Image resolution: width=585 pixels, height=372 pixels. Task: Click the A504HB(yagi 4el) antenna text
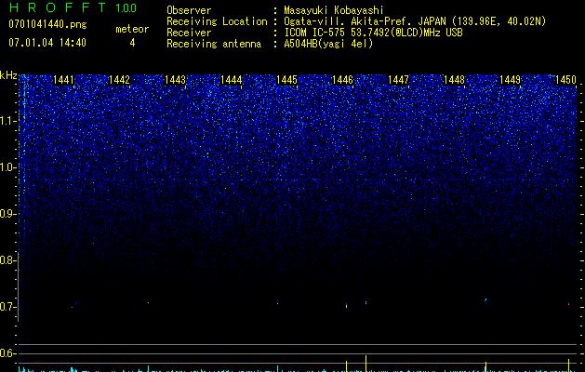(x=328, y=44)
